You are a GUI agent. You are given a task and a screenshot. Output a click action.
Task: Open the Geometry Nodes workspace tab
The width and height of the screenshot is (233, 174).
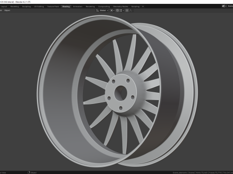[x=120, y=7]
